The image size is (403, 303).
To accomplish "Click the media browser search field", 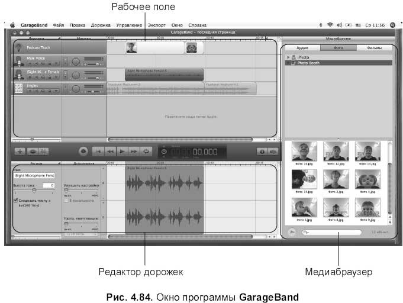I will click(x=331, y=232).
